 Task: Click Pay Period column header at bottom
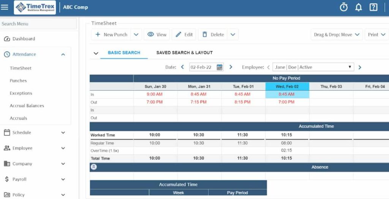(237, 193)
